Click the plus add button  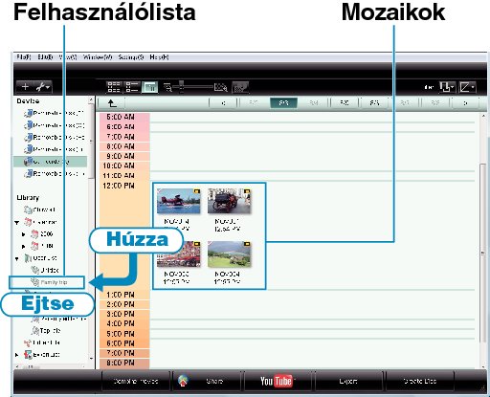tap(25, 87)
